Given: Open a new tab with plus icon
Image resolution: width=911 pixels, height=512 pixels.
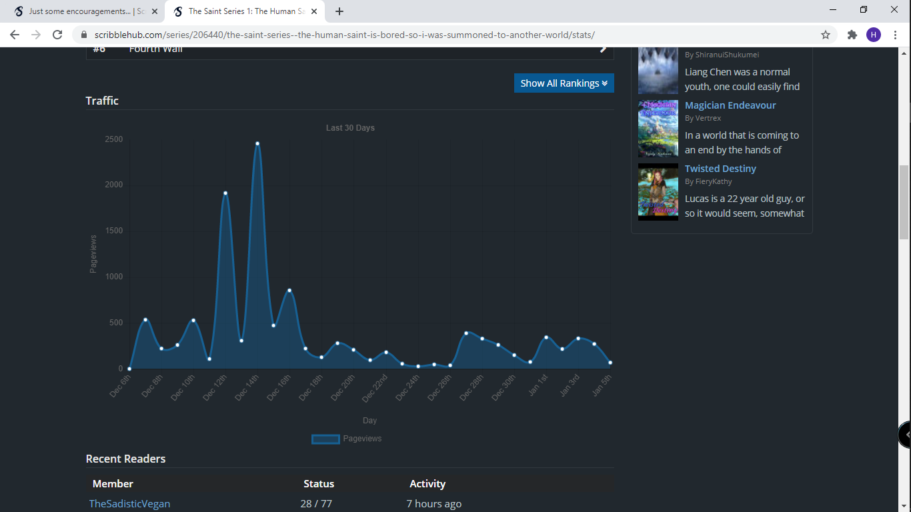Looking at the screenshot, I should click(339, 11).
